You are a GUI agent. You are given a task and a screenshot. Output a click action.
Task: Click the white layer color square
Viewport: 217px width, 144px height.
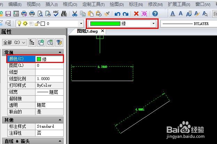43,24
